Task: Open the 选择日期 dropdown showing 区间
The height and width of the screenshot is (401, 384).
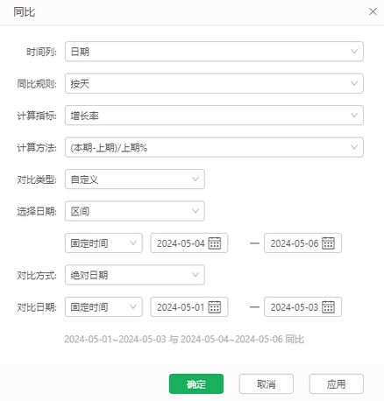Action: [135, 211]
